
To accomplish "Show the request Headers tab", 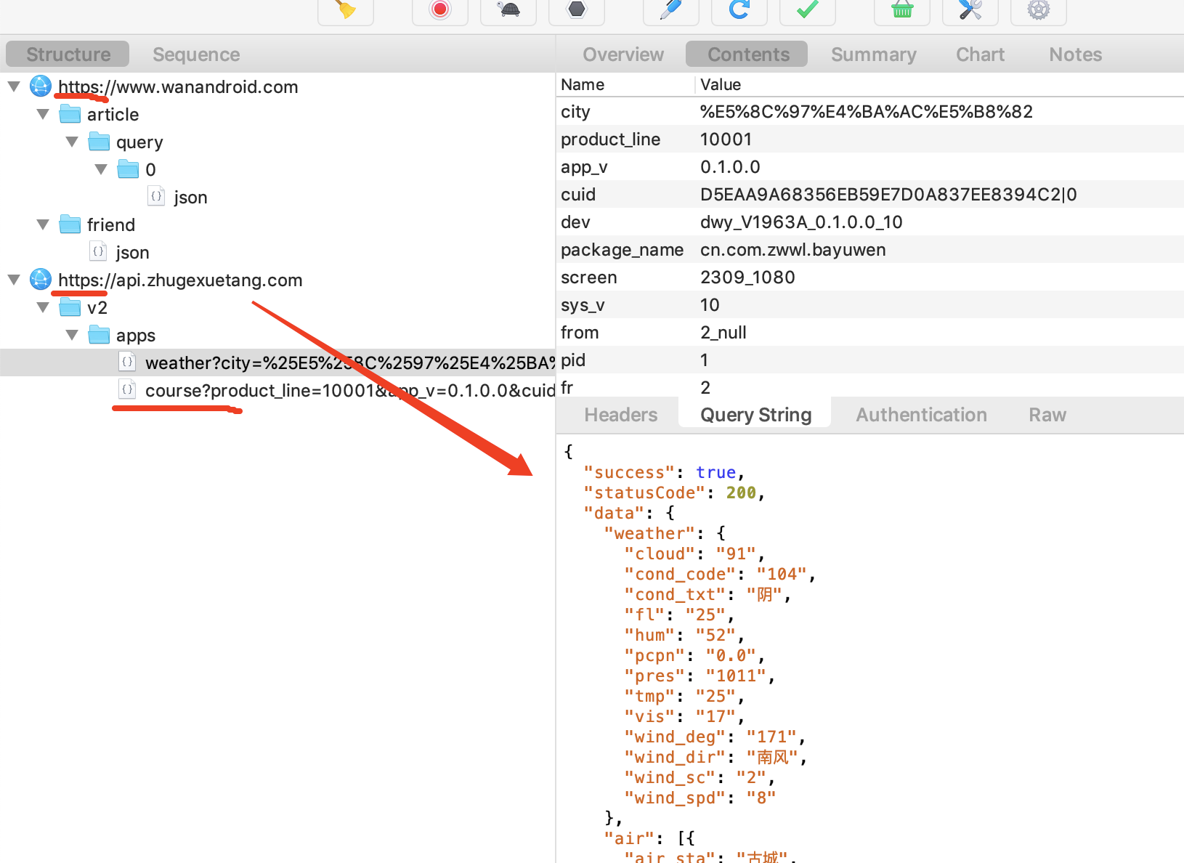I will coord(620,415).
